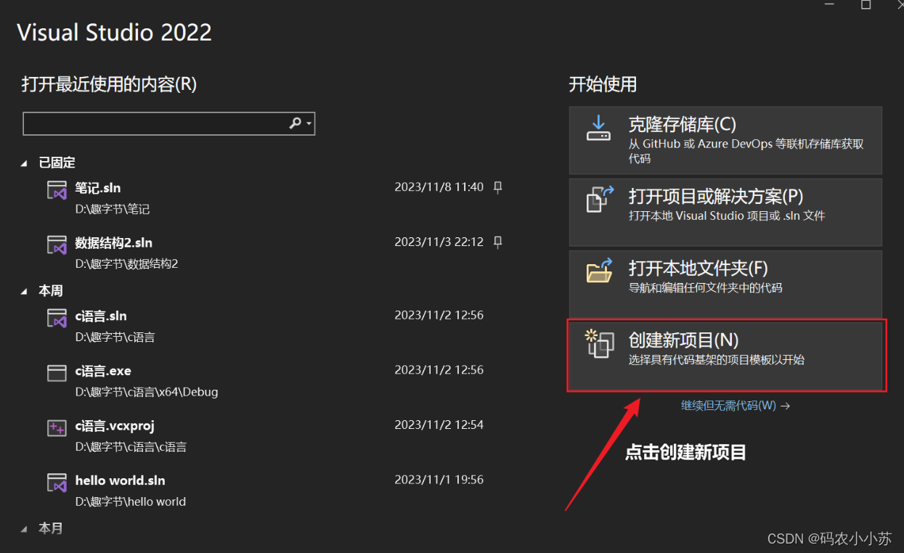Collapse the 已固定 group
904x553 pixels.
click(x=25, y=163)
